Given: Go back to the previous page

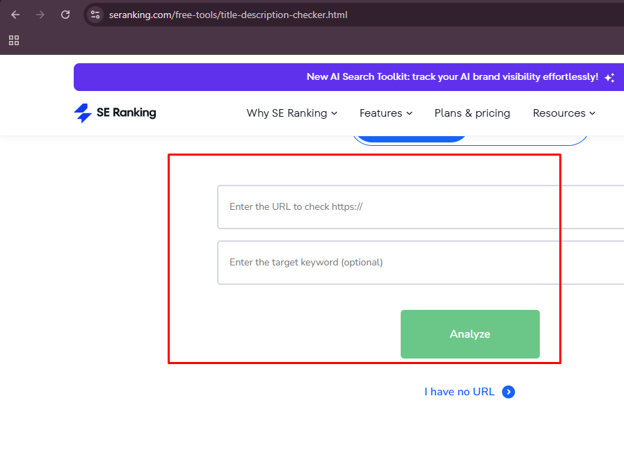Looking at the screenshot, I should point(15,15).
